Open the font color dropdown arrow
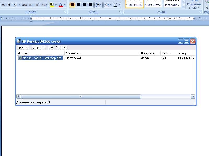 [65, 5]
